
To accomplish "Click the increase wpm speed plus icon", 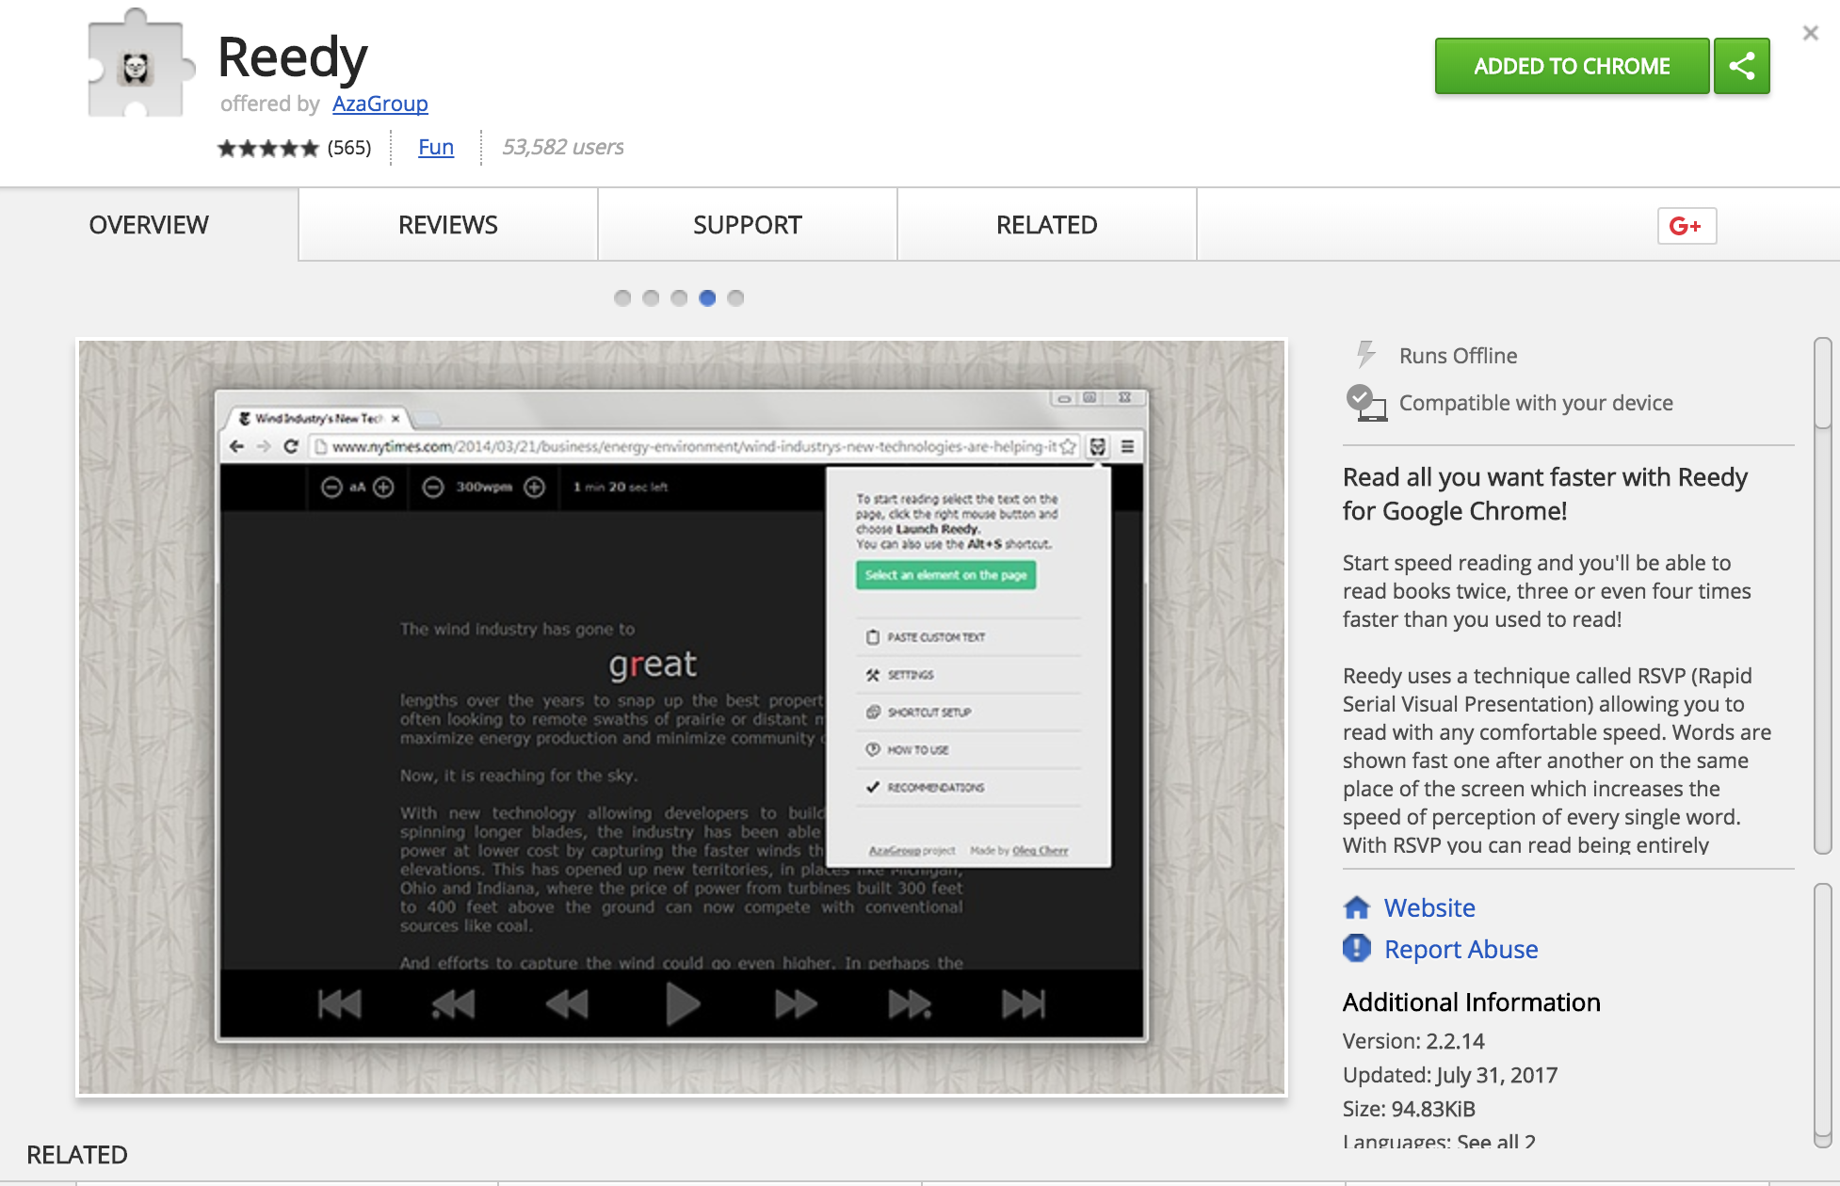I will 535,487.
